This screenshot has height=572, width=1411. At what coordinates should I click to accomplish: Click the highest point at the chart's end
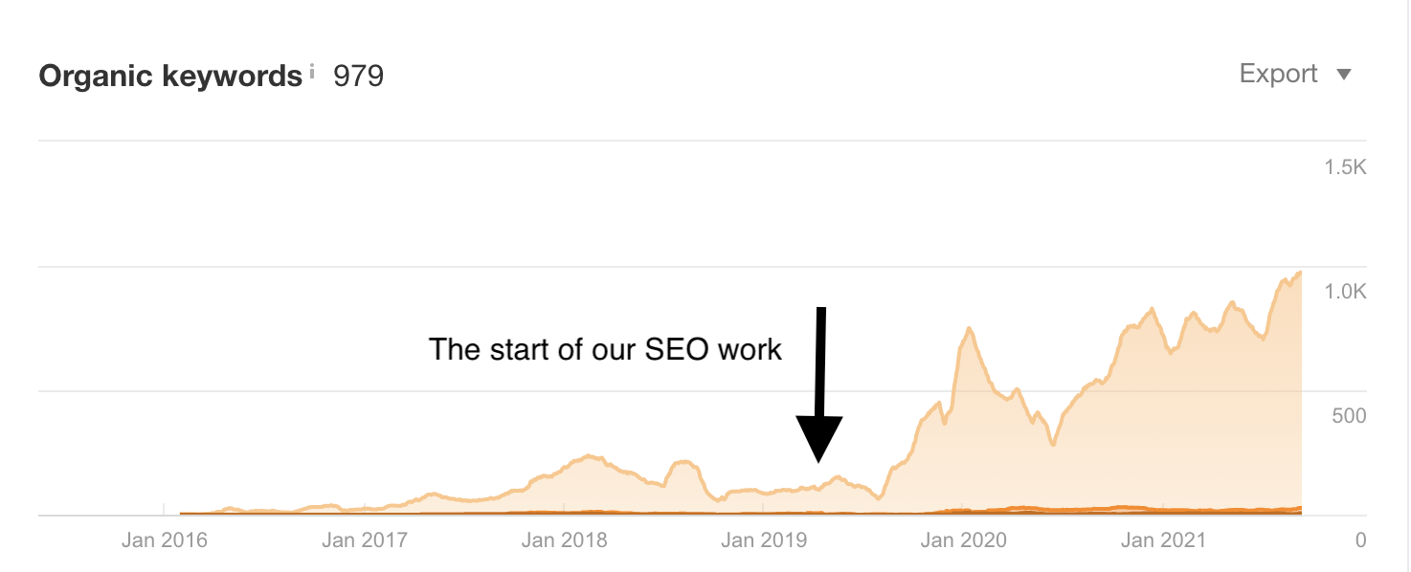pyautogui.click(x=1298, y=274)
